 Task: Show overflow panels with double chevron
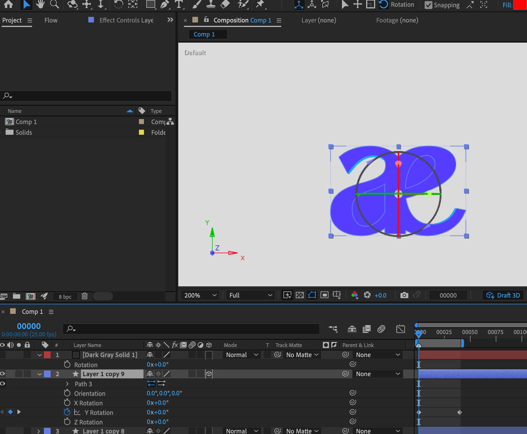pos(170,20)
